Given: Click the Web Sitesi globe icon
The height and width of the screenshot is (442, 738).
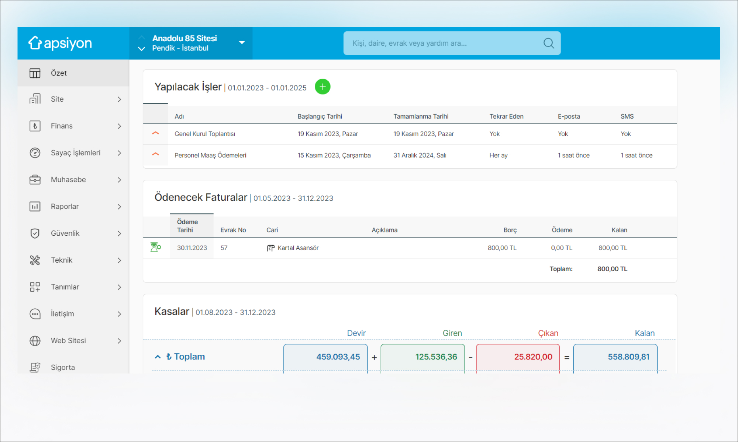Looking at the screenshot, I should point(35,341).
